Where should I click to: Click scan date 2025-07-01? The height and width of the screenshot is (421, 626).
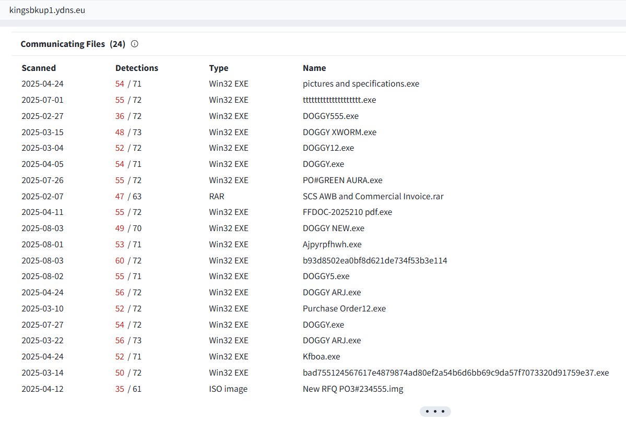pyautogui.click(x=42, y=100)
